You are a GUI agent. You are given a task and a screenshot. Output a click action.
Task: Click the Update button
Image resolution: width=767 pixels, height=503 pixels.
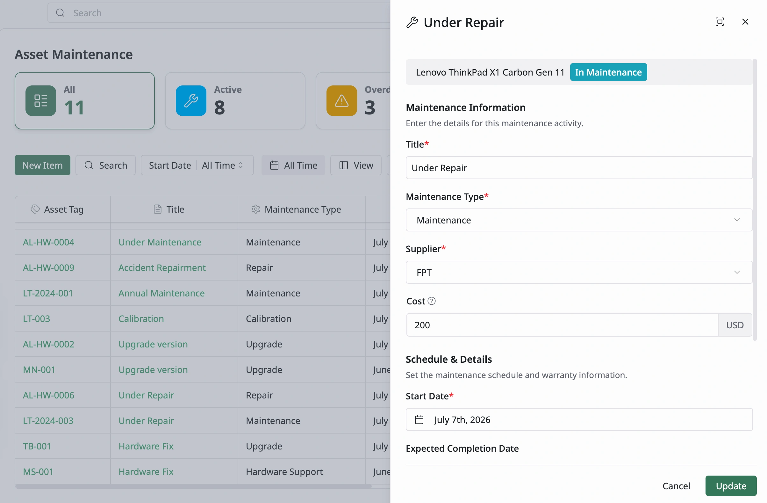tap(731, 485)
